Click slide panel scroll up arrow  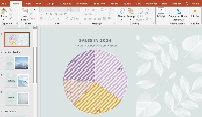tap(35, 27)
